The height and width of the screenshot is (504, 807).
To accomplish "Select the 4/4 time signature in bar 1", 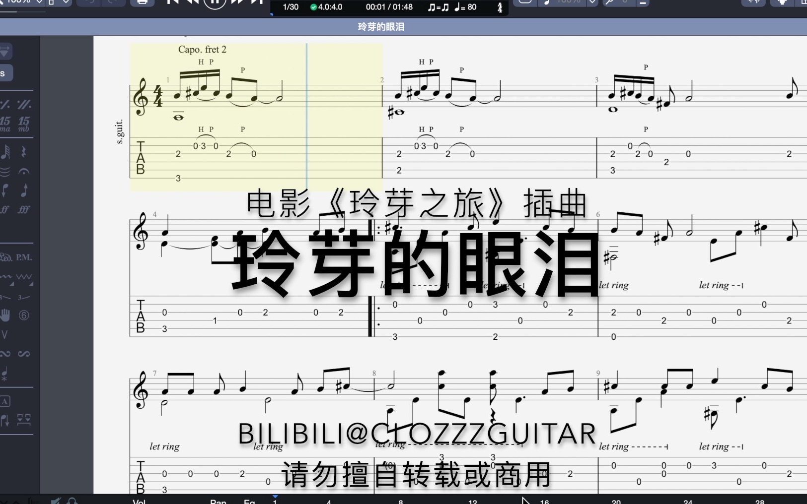I will pos(158,96).
